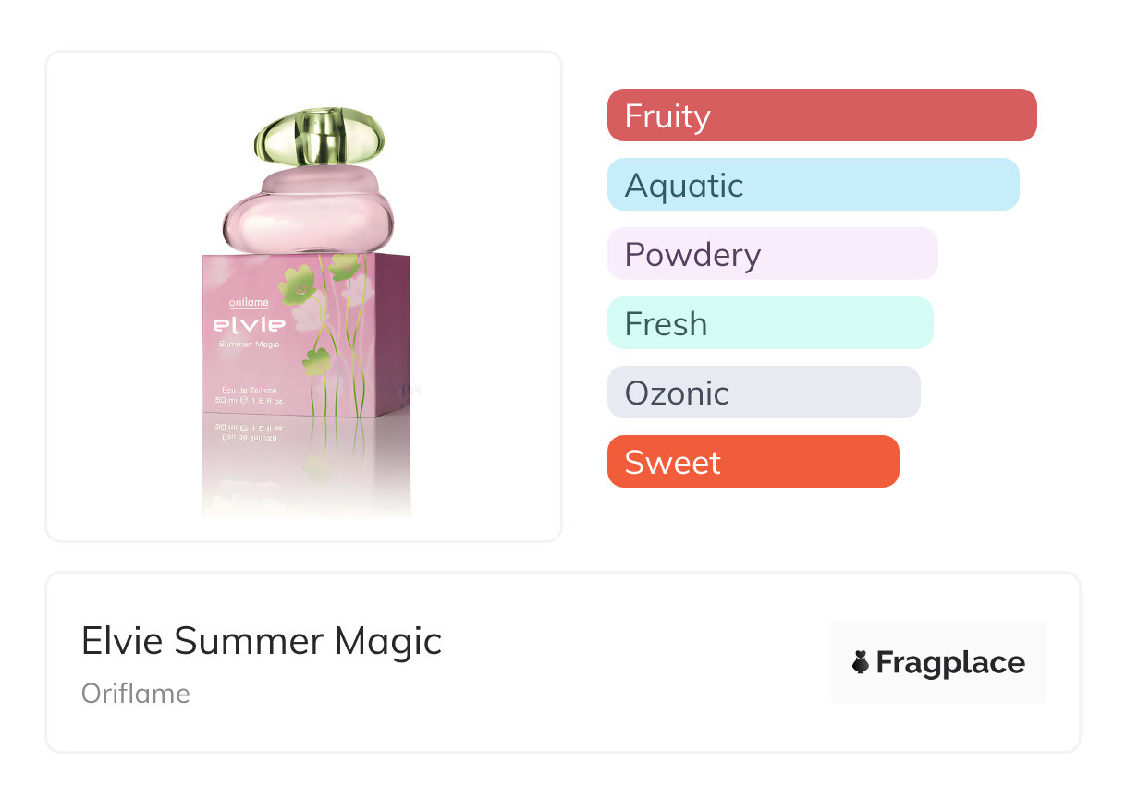Click the Fragplace wordmark text
The image size is (1126, 798).
950,662
